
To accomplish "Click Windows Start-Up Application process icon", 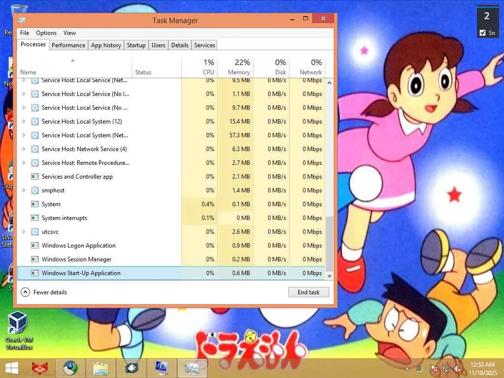I will 35,273.
